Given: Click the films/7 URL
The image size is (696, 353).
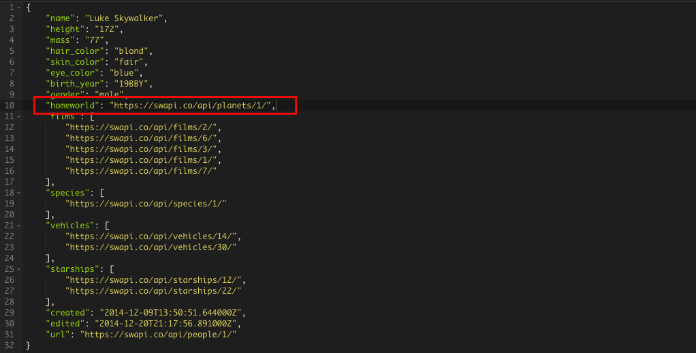Looking at the screenshot, I should pyautogui.click(x=141, y=171).
